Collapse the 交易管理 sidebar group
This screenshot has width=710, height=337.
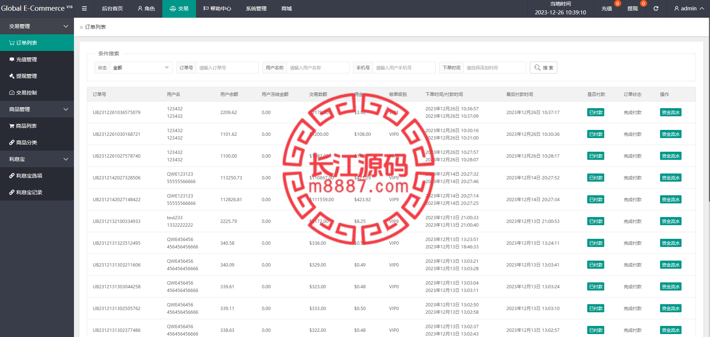click(x=37, y=26)
